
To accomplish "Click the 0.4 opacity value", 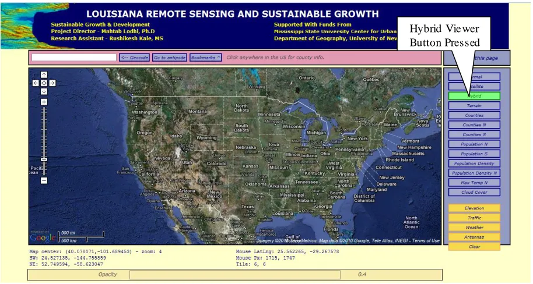I will (362, 275).
